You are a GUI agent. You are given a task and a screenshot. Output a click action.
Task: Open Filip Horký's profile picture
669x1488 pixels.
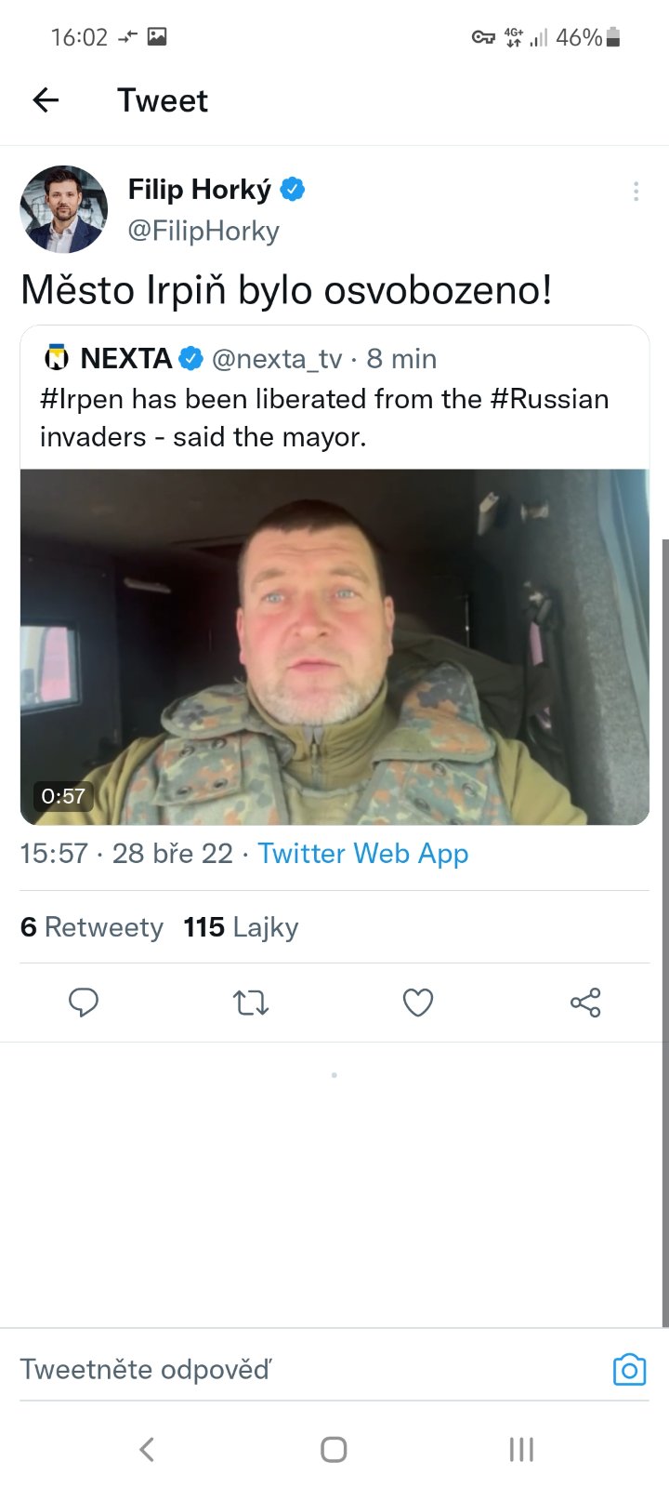[x=63, y=209]
